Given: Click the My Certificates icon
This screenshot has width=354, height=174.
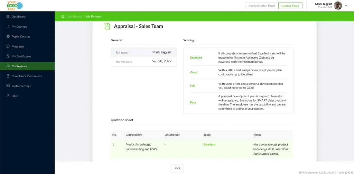Looking at the screenshot, I should pyautogui.click(x=8, y=56).
